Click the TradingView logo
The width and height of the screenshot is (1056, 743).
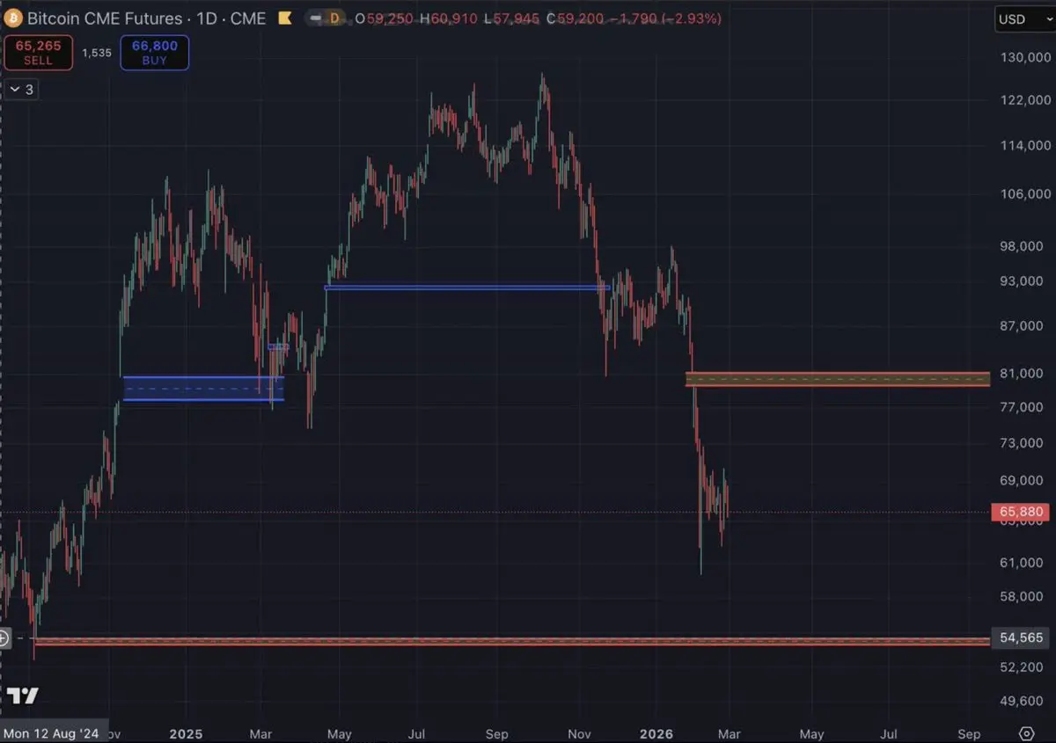click(x=24, y=696)
